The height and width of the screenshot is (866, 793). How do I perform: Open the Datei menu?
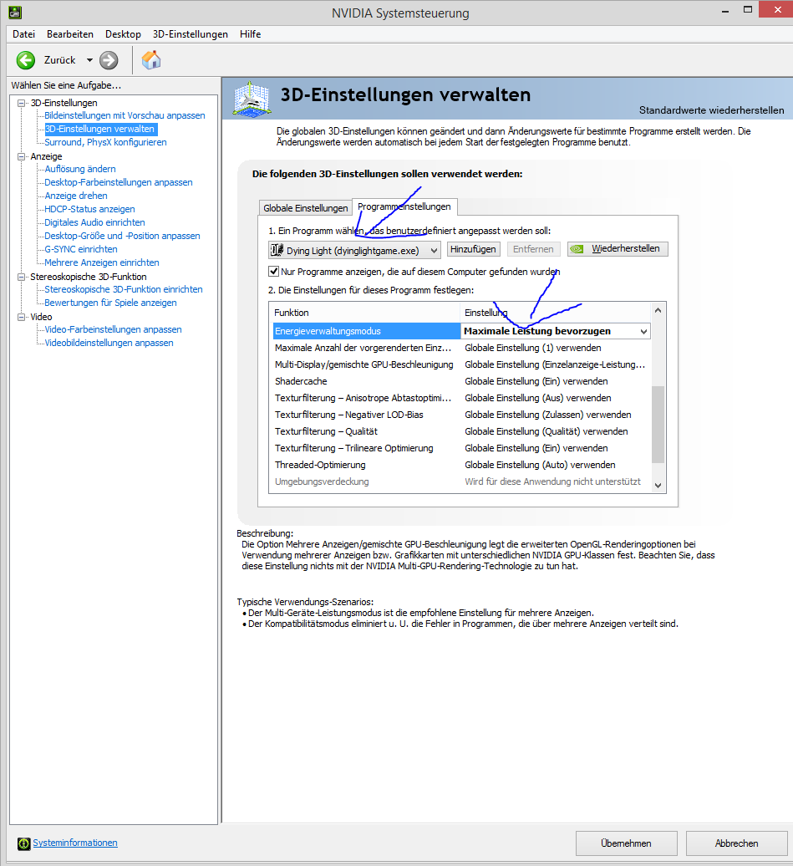pos(23,34)
